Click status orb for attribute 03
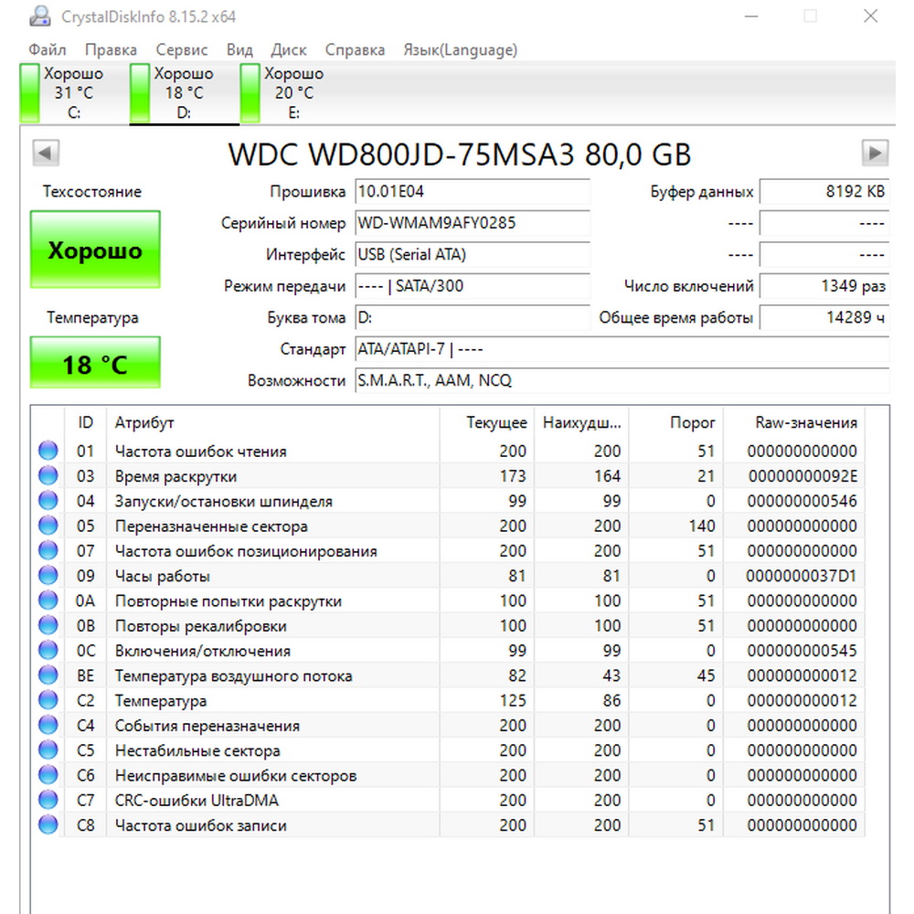Screen dimensions: 914x914 click(48, 475)
